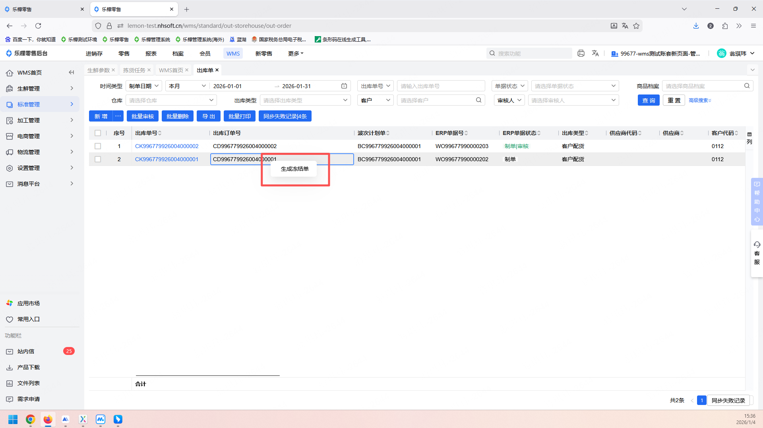Select the checkbox for row 1
Screen dimensions: 763x428
[98, 146]
